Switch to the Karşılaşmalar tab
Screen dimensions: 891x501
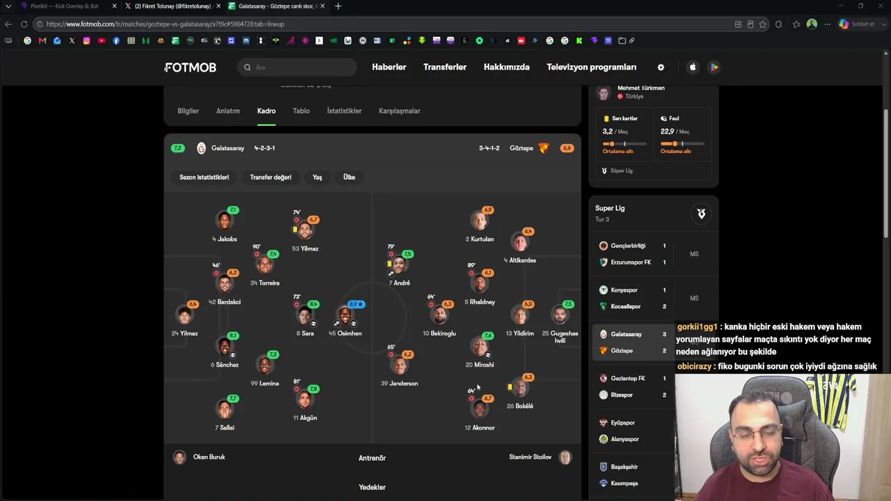point(400,111)
